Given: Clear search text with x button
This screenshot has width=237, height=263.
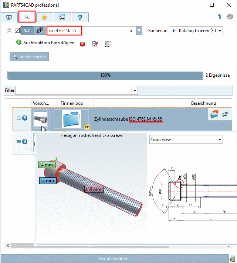Looking at the screenshot, I should (131, 31).
